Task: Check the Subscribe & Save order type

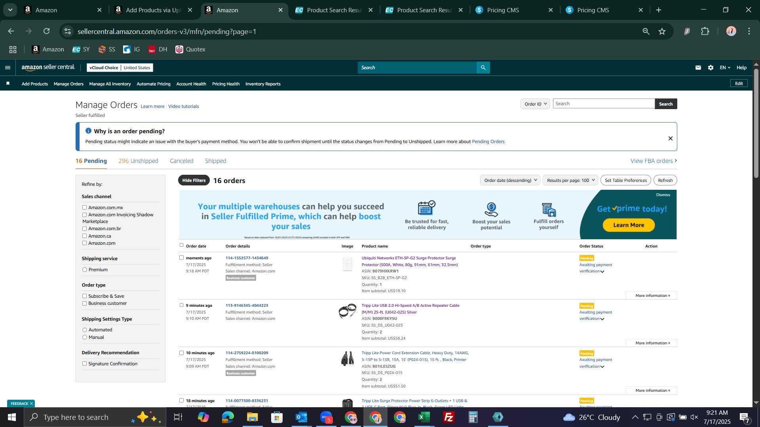Action: (84, 296)
